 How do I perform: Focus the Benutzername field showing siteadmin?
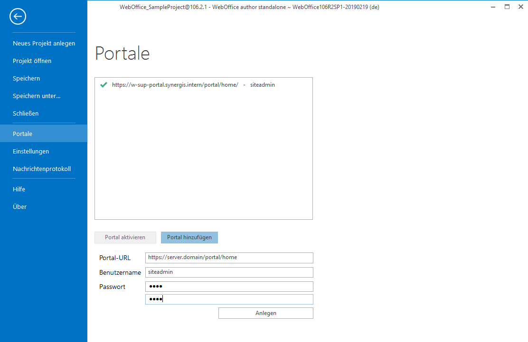pos(229,272)
